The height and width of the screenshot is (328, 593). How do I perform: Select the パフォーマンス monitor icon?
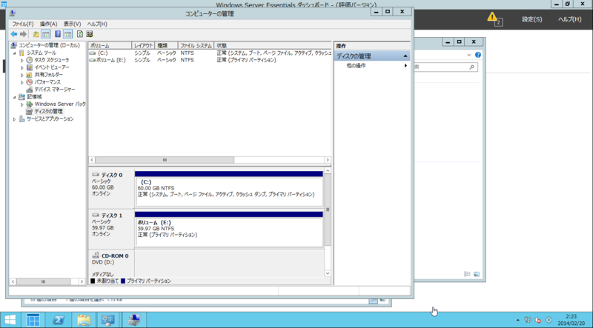point(30,82)
